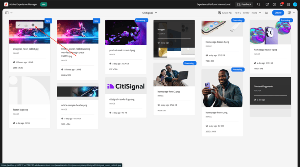Open the CitiSignal breadcrumb dropdown

click(150, 13)
